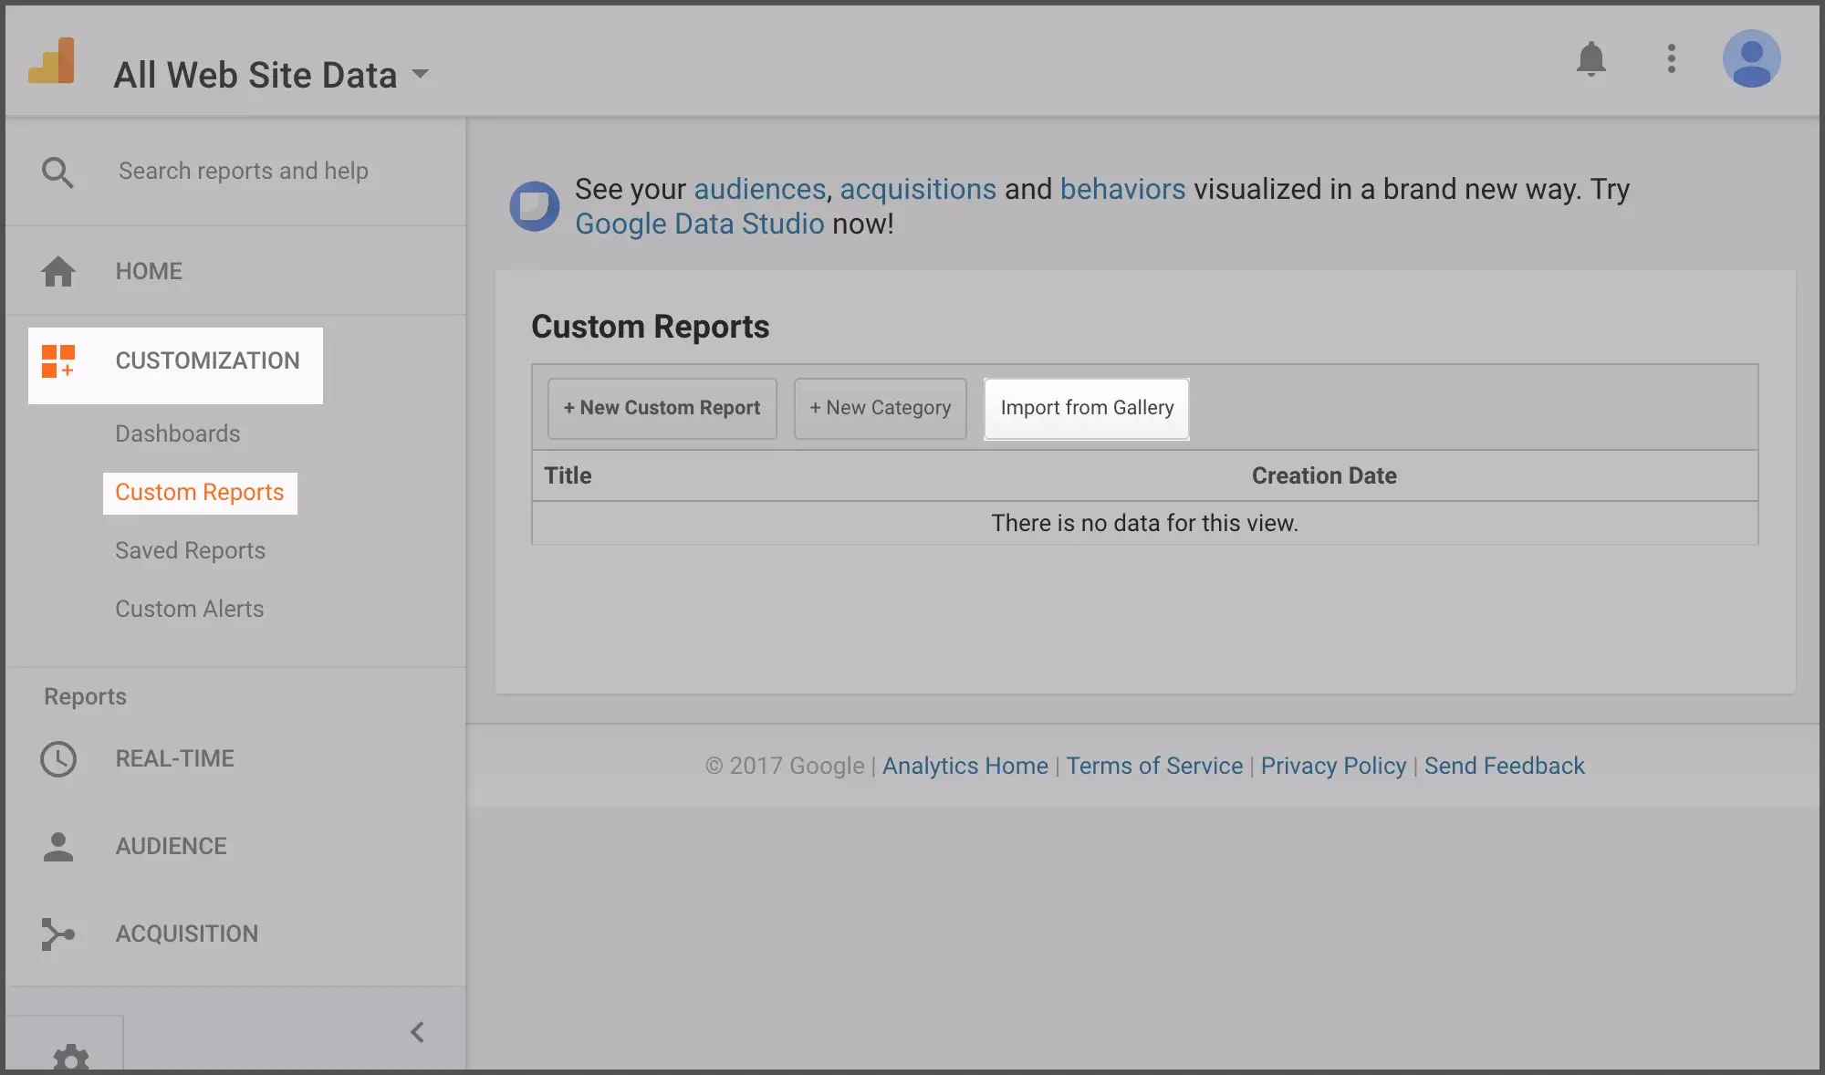
Task: Click the Google Analytics logo
Action: (x=54, y=59)
